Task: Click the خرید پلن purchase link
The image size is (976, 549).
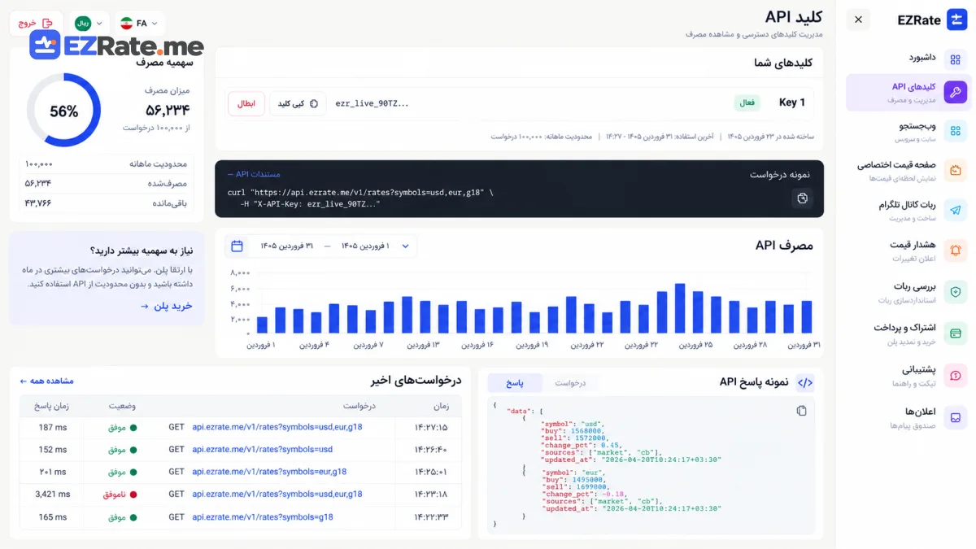Action: 167,306
